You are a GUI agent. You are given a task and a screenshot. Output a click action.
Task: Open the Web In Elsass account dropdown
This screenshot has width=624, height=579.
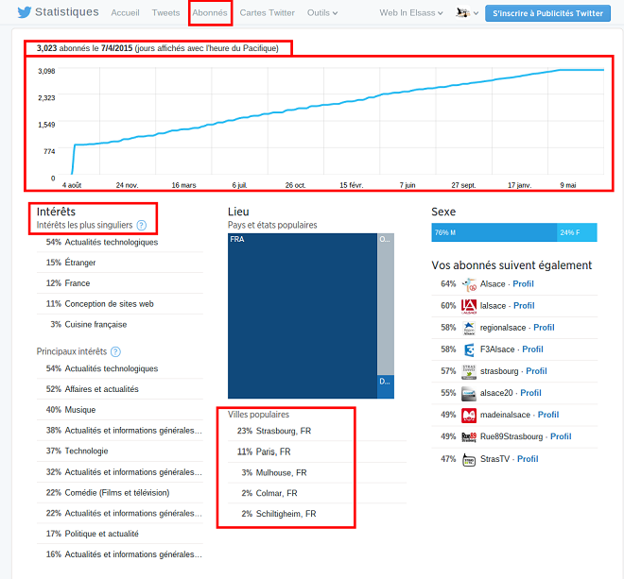[x=411, y=12]
